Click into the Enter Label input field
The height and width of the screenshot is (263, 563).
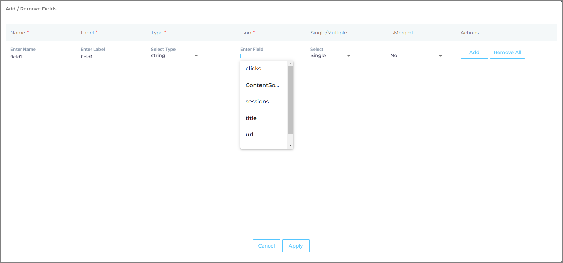pyautogui.click(x=107, y=57)
